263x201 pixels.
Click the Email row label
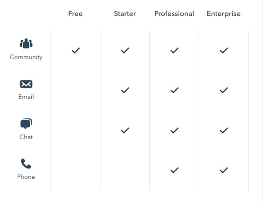pyautogui.click(x=26, y=97)
